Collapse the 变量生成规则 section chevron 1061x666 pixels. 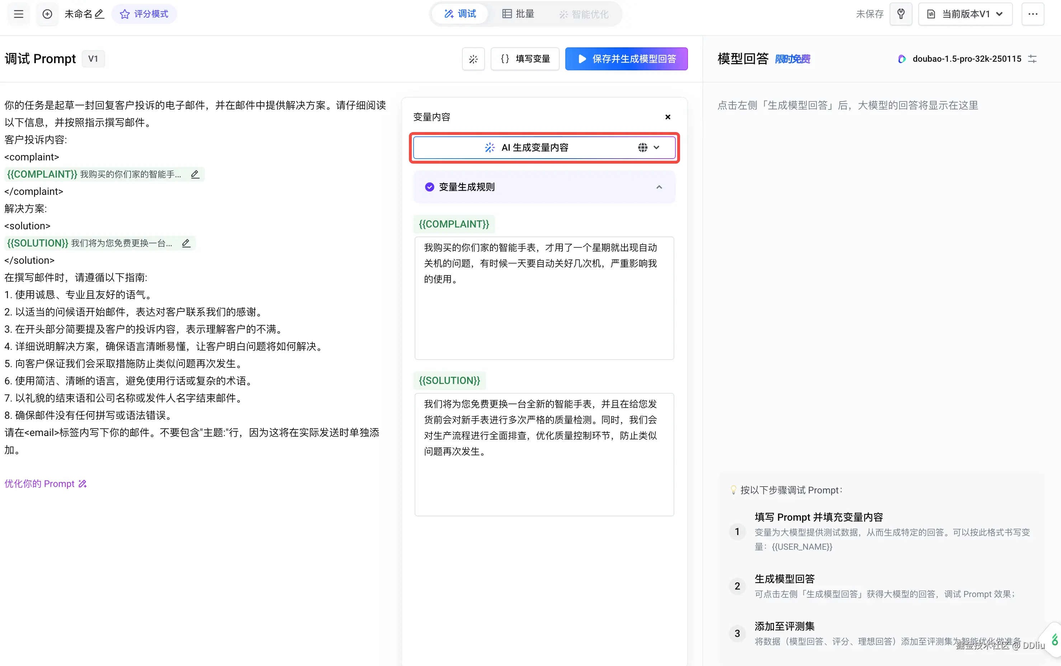click(x=659, y=187)
